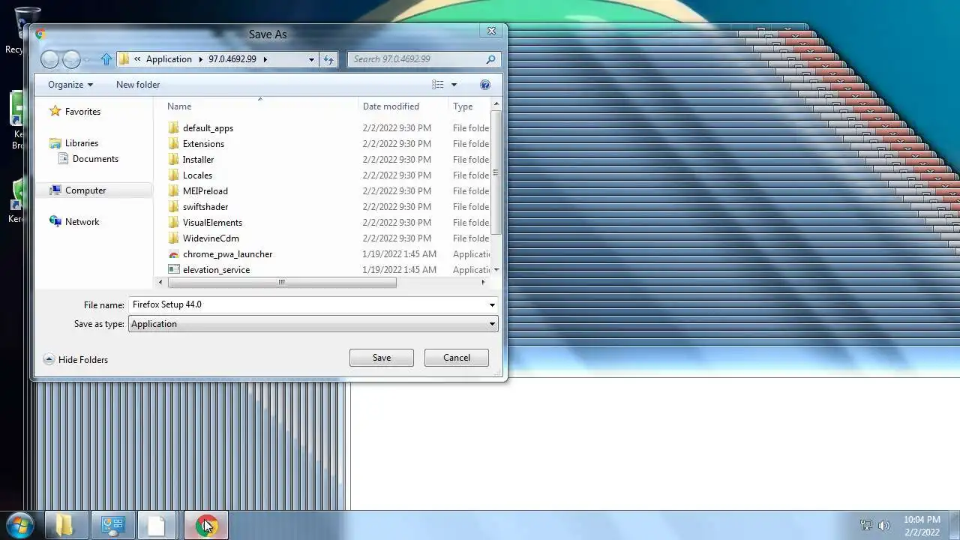
Task: Click the chrome_pwa_launcher application icon
Action: pos(174,254)
